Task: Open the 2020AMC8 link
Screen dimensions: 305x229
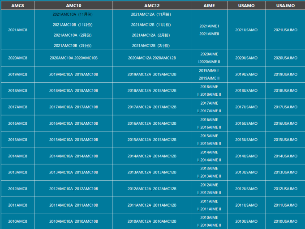Action: pyautogui.click(x=17, y=58)
